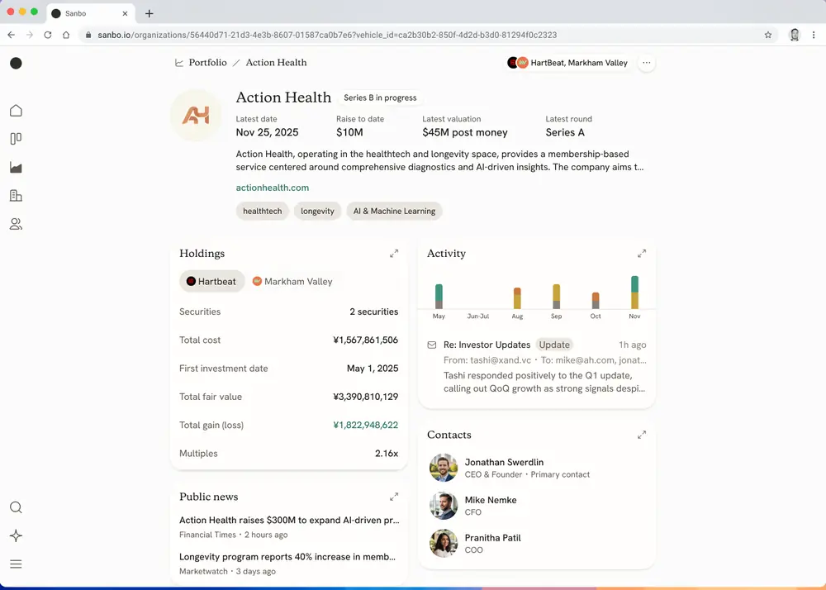Select the May activity bar
826x590 pixels.
tap(439, 296)
